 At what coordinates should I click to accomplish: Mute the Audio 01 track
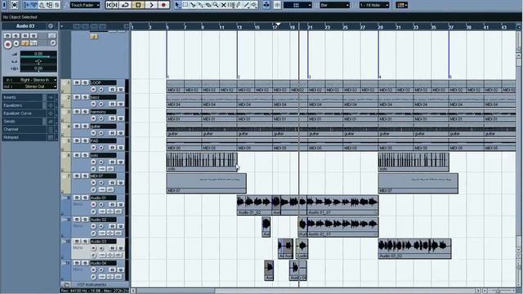point(77,198)
